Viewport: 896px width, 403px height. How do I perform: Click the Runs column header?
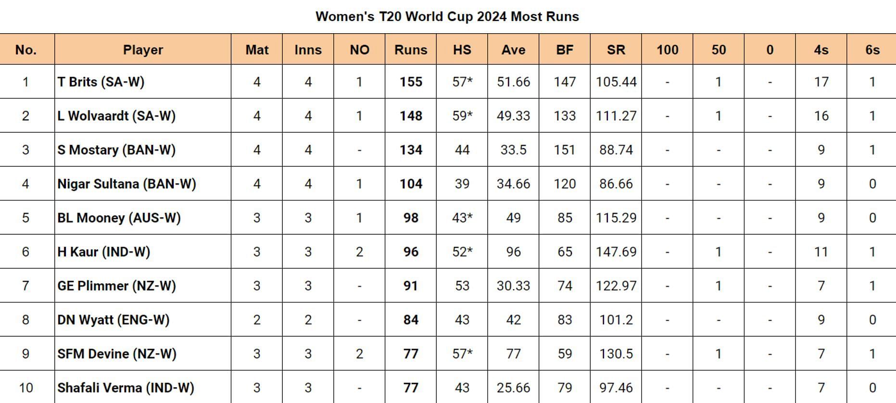411,50
